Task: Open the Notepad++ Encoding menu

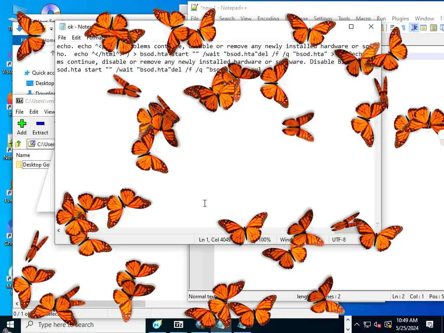Action: [x=268, y=18]
